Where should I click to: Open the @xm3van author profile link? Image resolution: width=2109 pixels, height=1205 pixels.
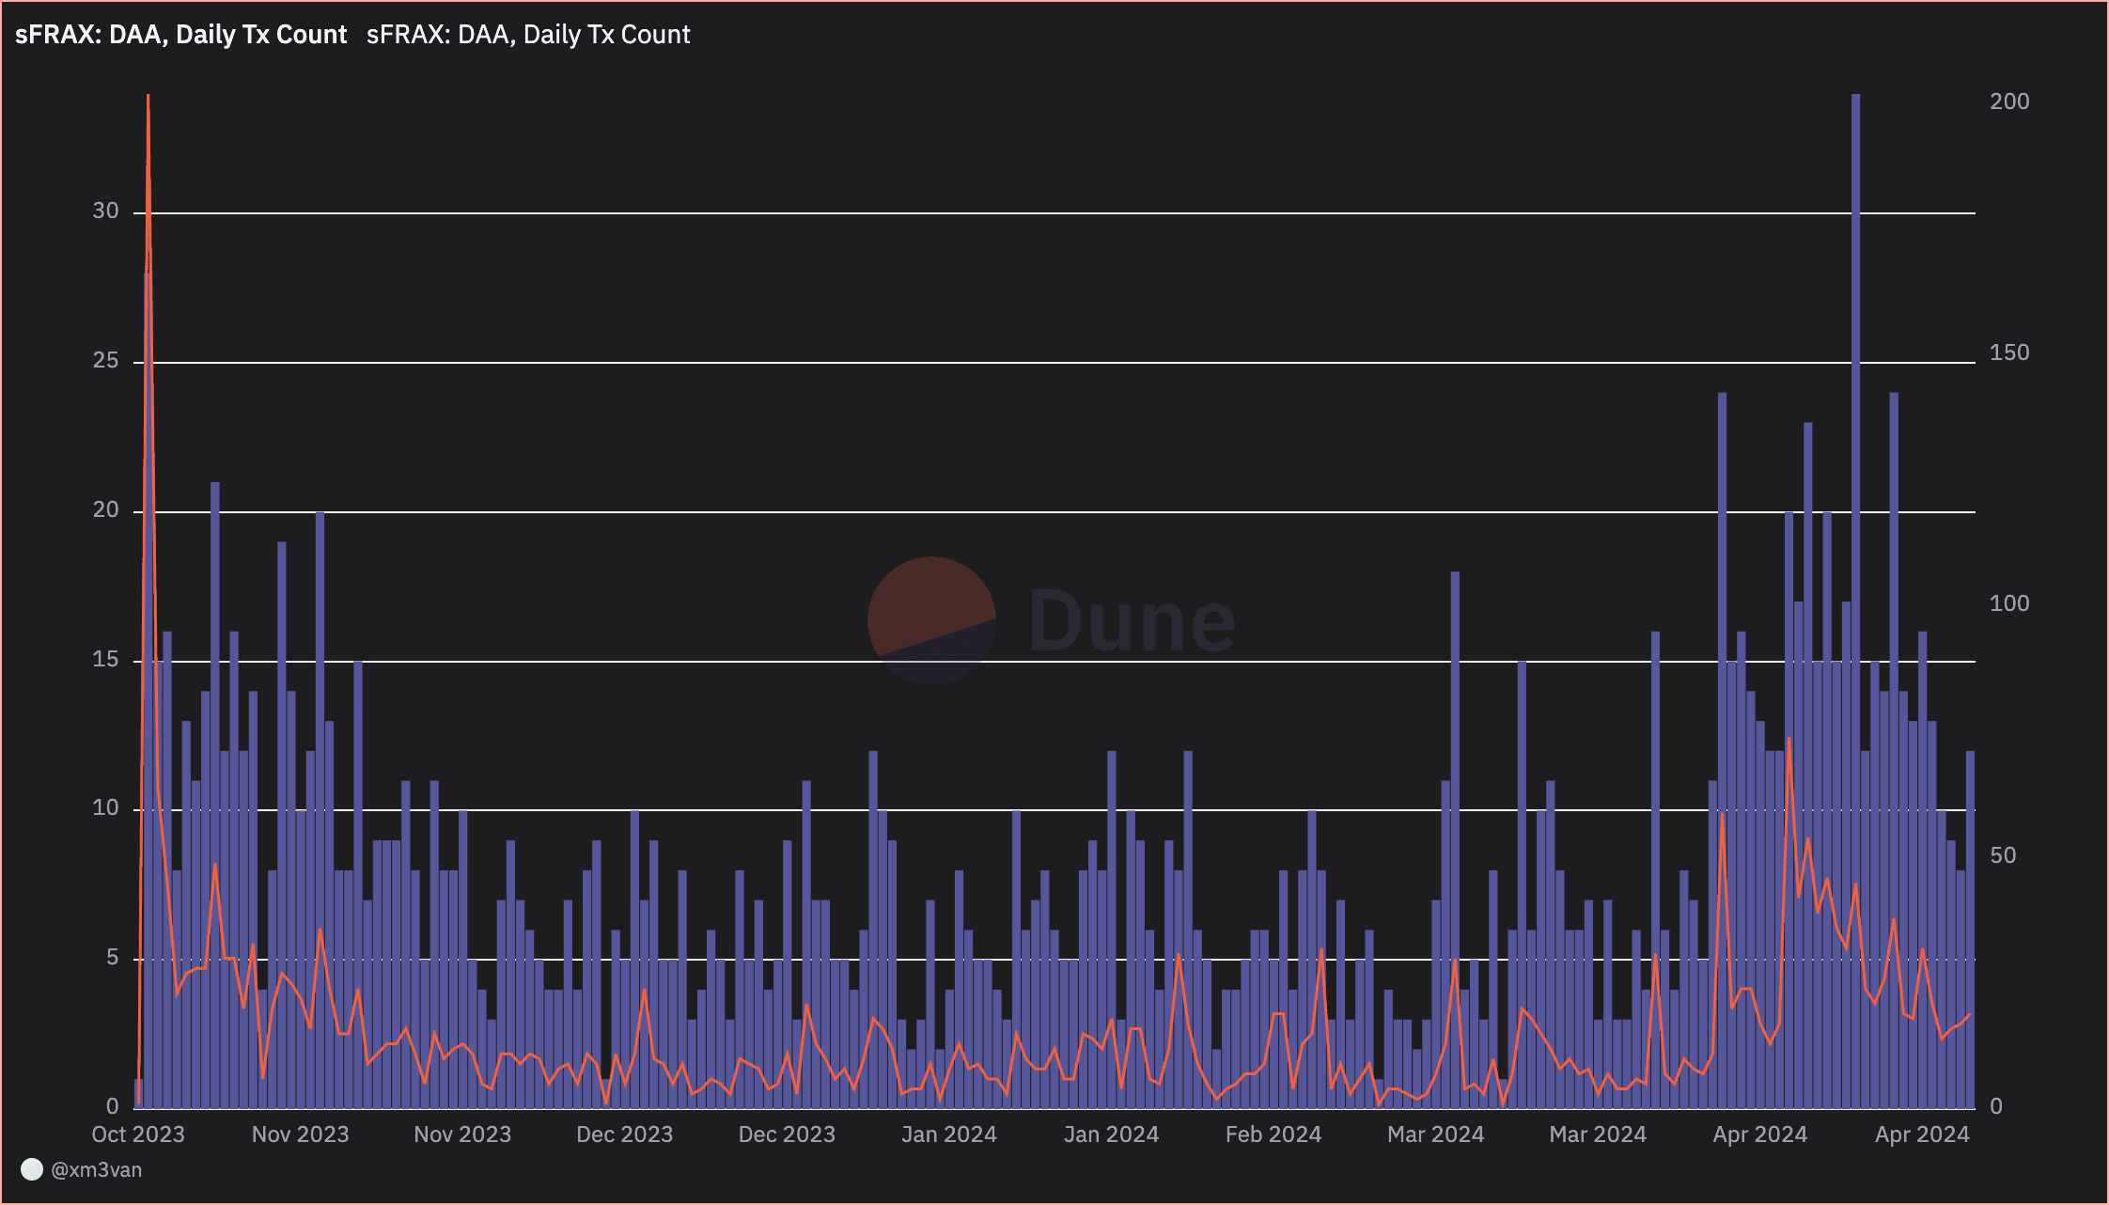97,1170
